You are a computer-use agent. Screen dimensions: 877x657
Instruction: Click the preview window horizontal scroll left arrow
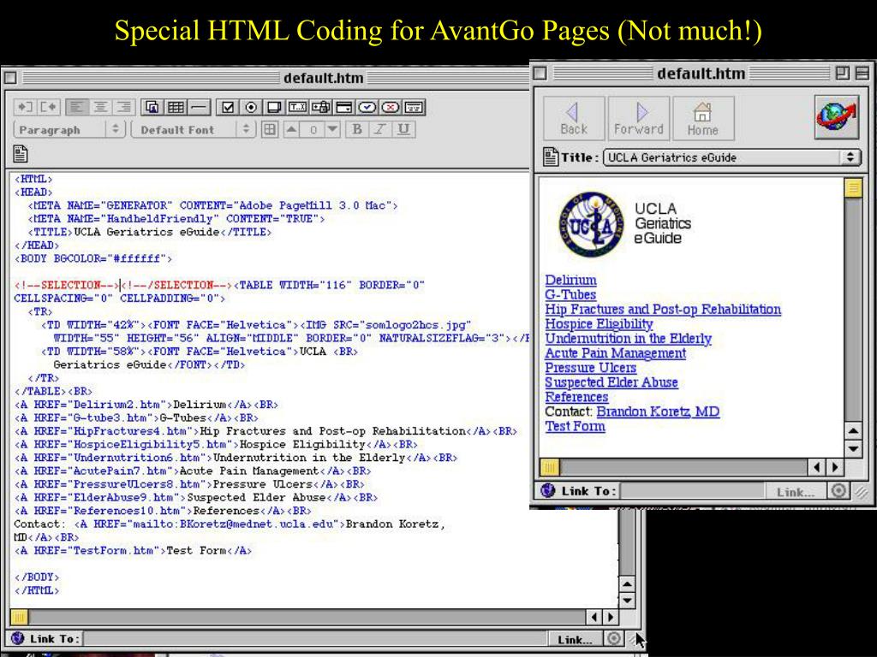point(816,467)
